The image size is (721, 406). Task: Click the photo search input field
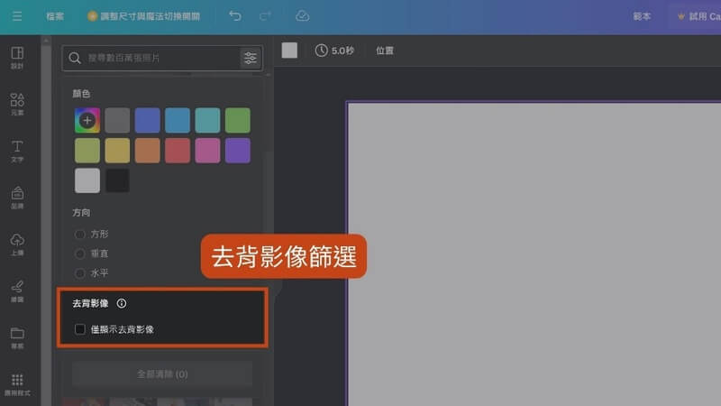coord(153,58)
